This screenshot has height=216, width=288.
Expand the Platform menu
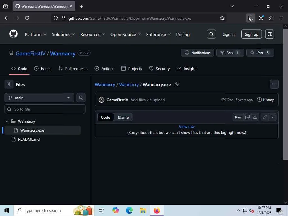pyautogui.click(x=36, y=34)
